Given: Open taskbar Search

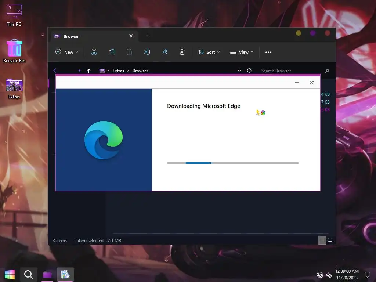Looking at the screenshot, I should (28, 274).
